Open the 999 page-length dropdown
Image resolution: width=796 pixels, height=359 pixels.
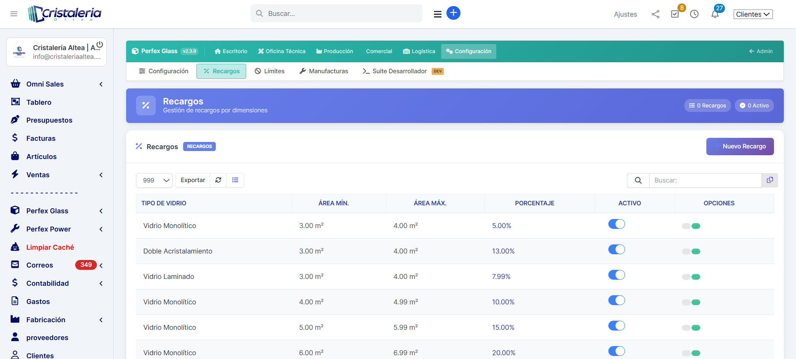[x=155, y=180]
